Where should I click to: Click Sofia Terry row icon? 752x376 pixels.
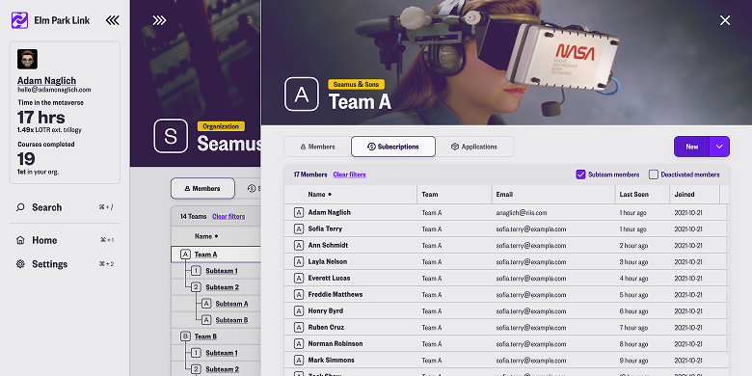click(298, 228)
